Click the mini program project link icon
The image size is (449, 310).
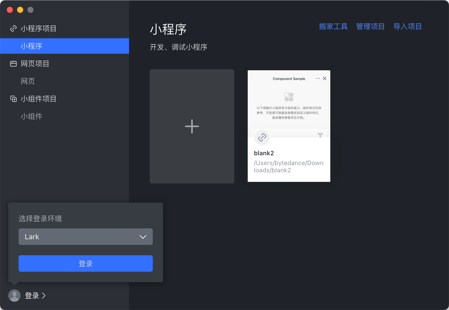click(x=13, y=28)
